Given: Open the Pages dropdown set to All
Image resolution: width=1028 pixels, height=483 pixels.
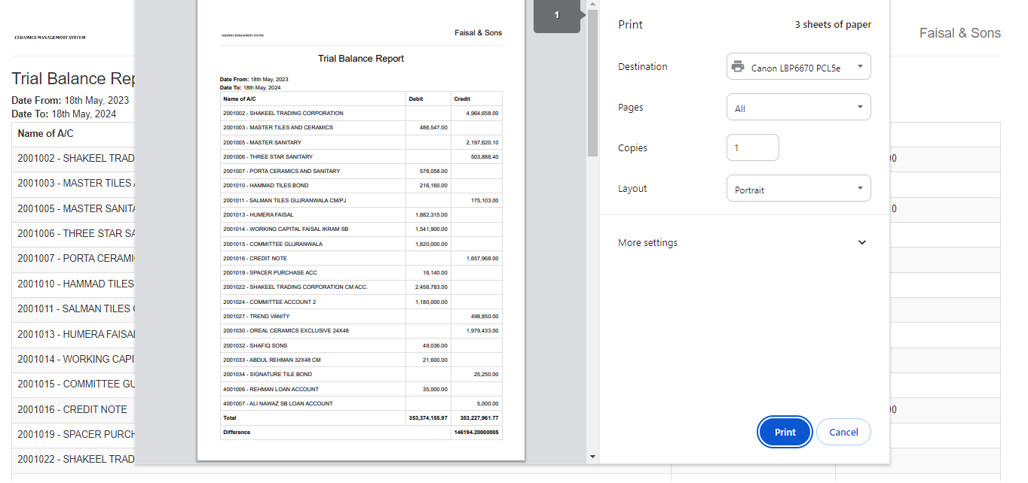Looking at the screenshot, I should 798,108.
